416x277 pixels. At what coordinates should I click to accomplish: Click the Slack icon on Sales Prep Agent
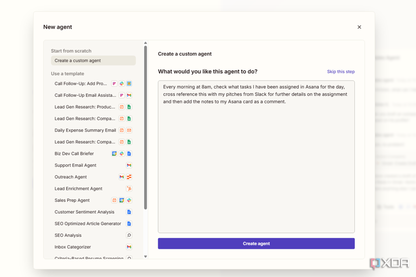coord(129,200)
